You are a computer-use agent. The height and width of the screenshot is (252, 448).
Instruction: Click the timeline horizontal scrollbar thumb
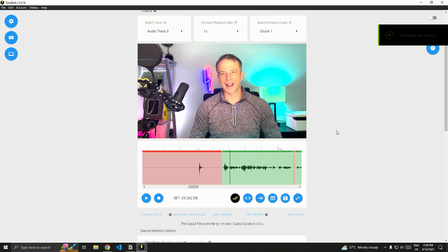tap(194, 187)
